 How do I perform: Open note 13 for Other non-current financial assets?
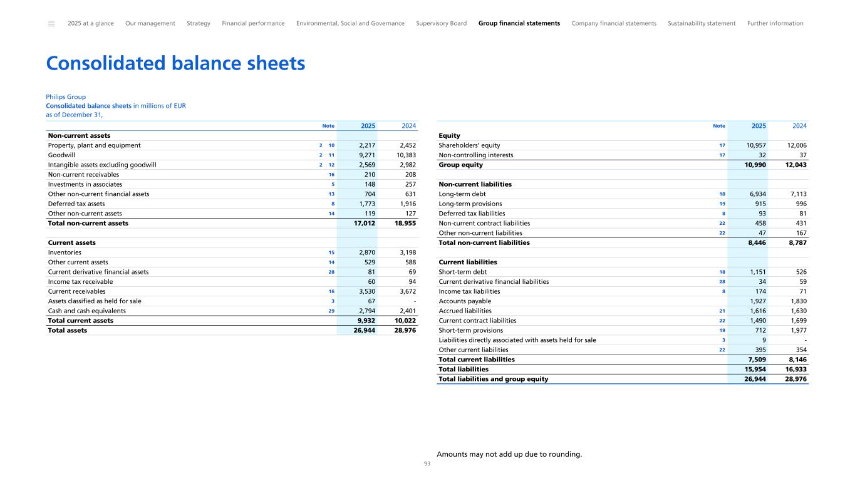(x=331, y=194)
